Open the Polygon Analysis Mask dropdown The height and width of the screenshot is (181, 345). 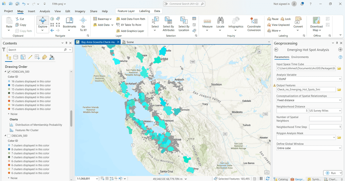(334, 138)
